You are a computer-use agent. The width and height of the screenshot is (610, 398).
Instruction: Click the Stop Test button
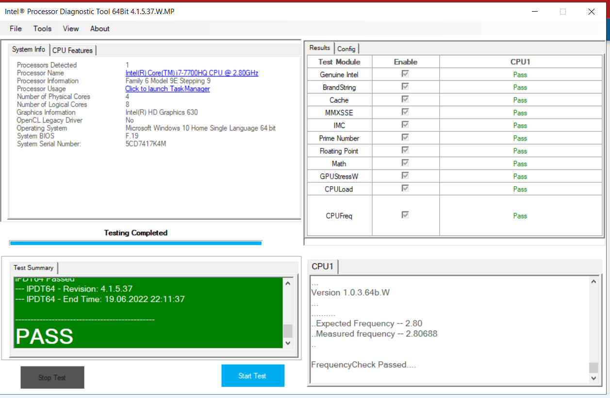pos(52,378)
